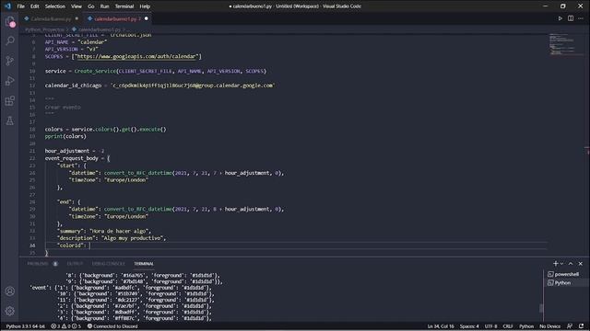The width and height of the screenshot is (590, 331).
Task: Open the File menu
Action: click(x=20, y=6)
